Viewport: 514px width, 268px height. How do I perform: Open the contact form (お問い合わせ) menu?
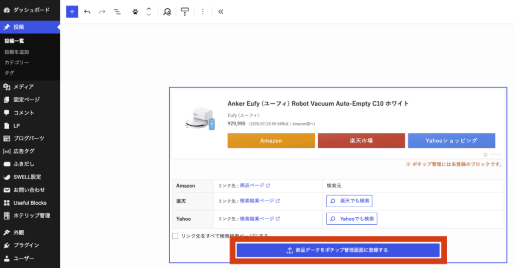pyautogui.click(x=30, y=190)
